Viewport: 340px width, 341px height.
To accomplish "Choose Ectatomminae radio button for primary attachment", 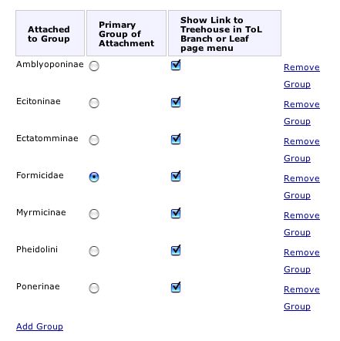I will 94,140.
